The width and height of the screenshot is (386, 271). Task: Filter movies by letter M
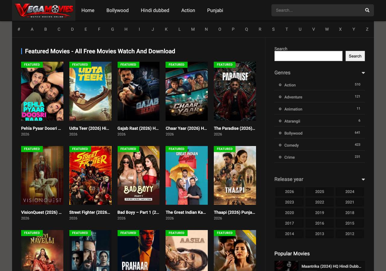(x=193, y=29)
